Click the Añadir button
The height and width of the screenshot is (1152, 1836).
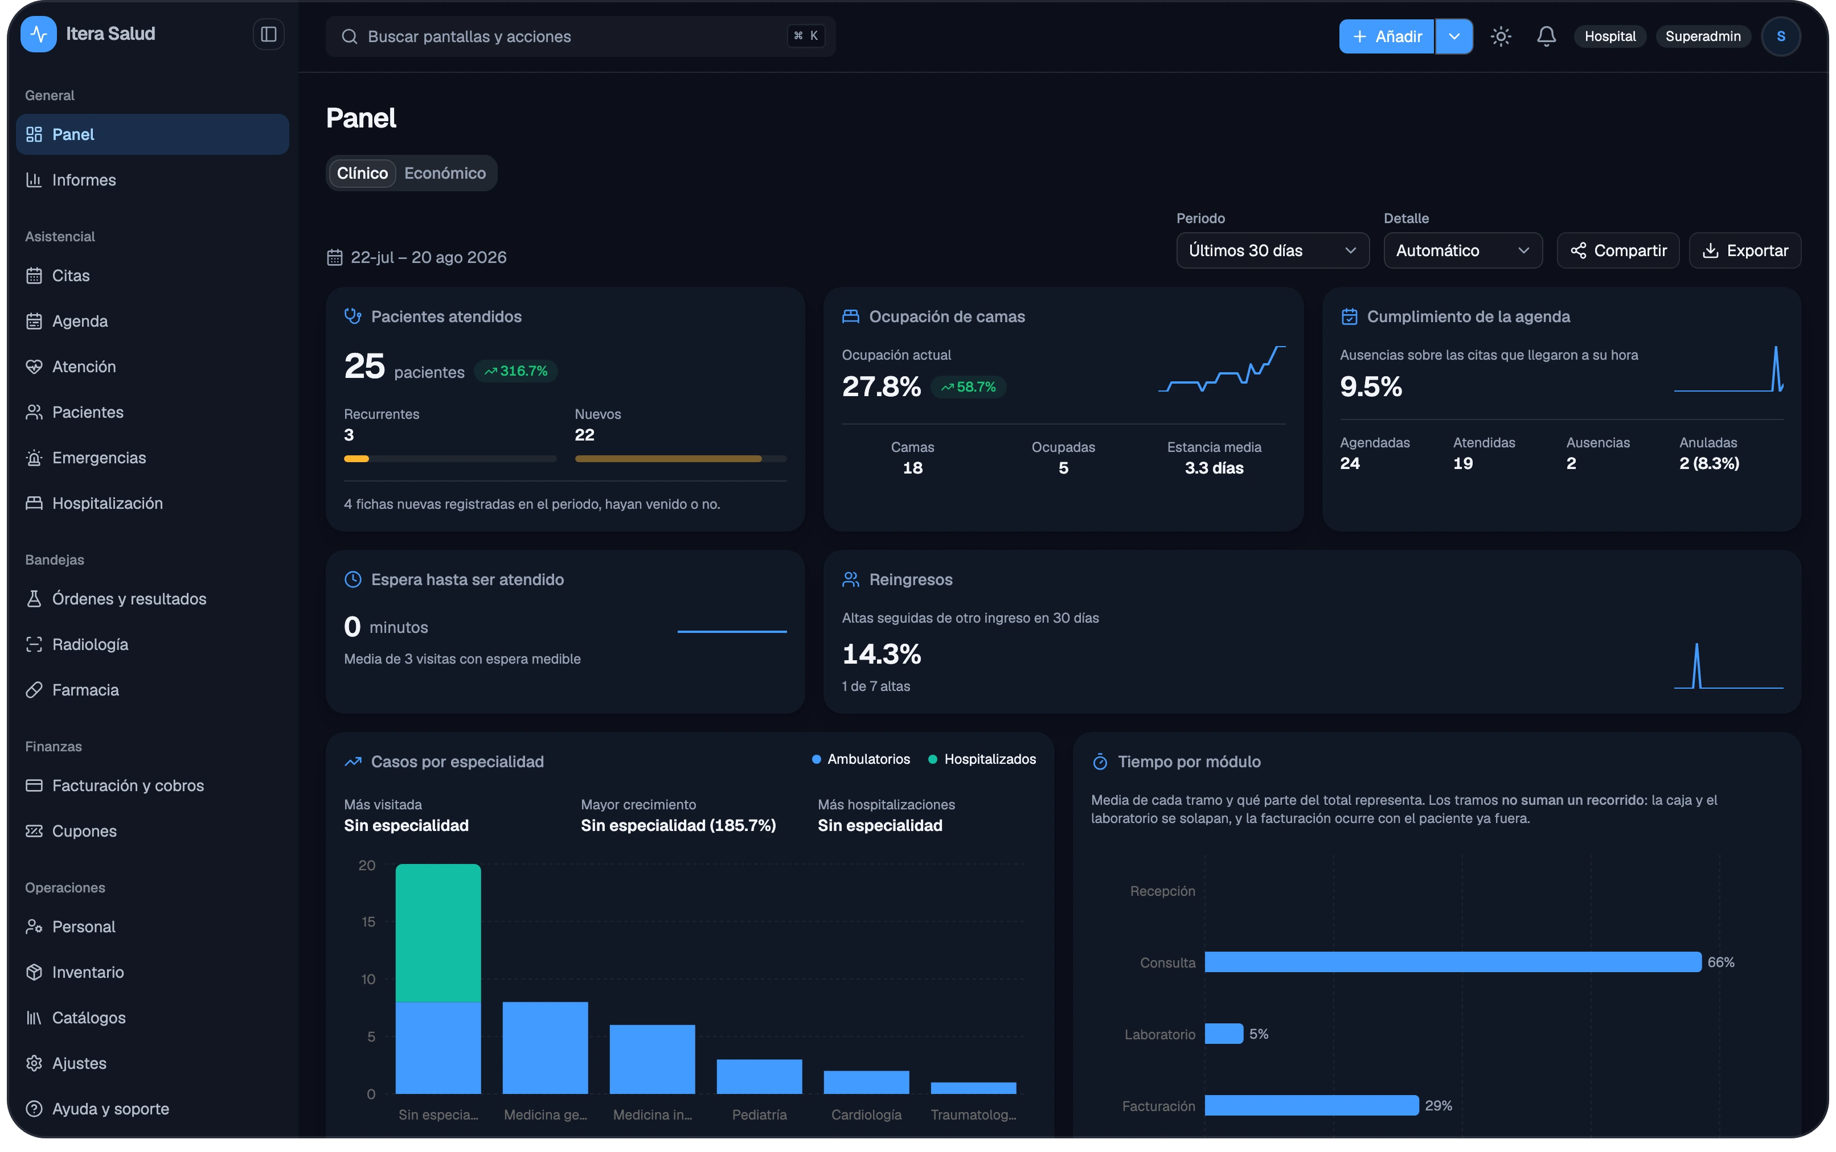point(1386,36)
